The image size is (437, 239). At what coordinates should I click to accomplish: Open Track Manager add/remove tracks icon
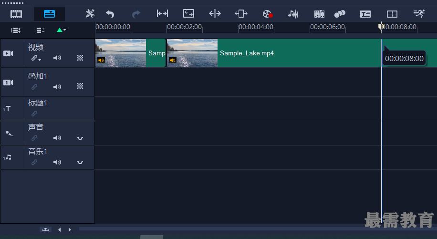41,30
